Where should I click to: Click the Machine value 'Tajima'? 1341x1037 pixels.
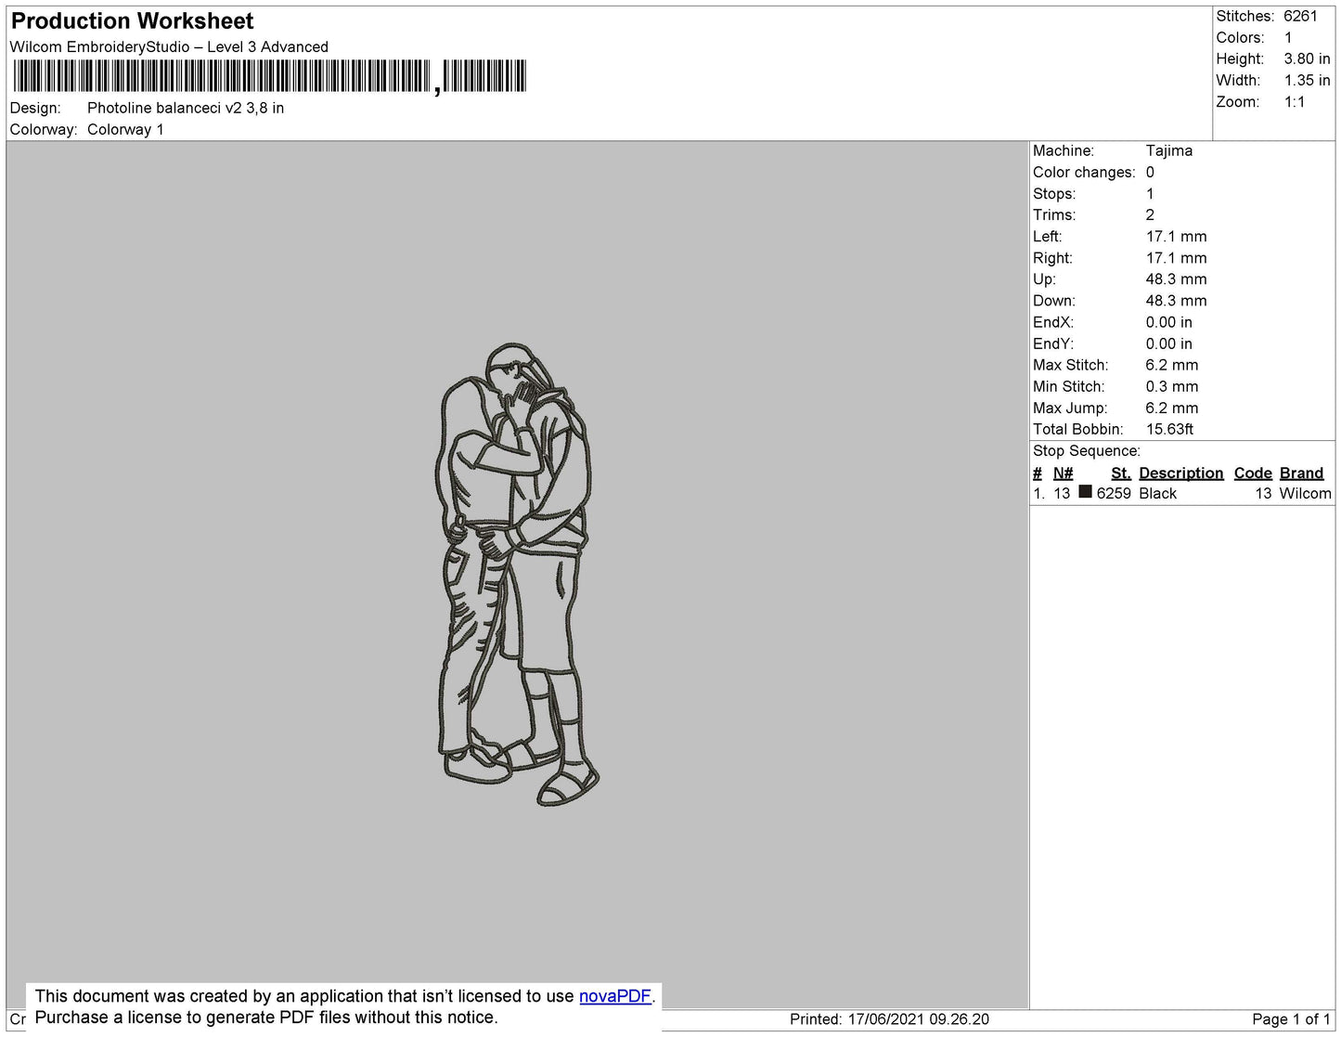tap(1169, 150)
